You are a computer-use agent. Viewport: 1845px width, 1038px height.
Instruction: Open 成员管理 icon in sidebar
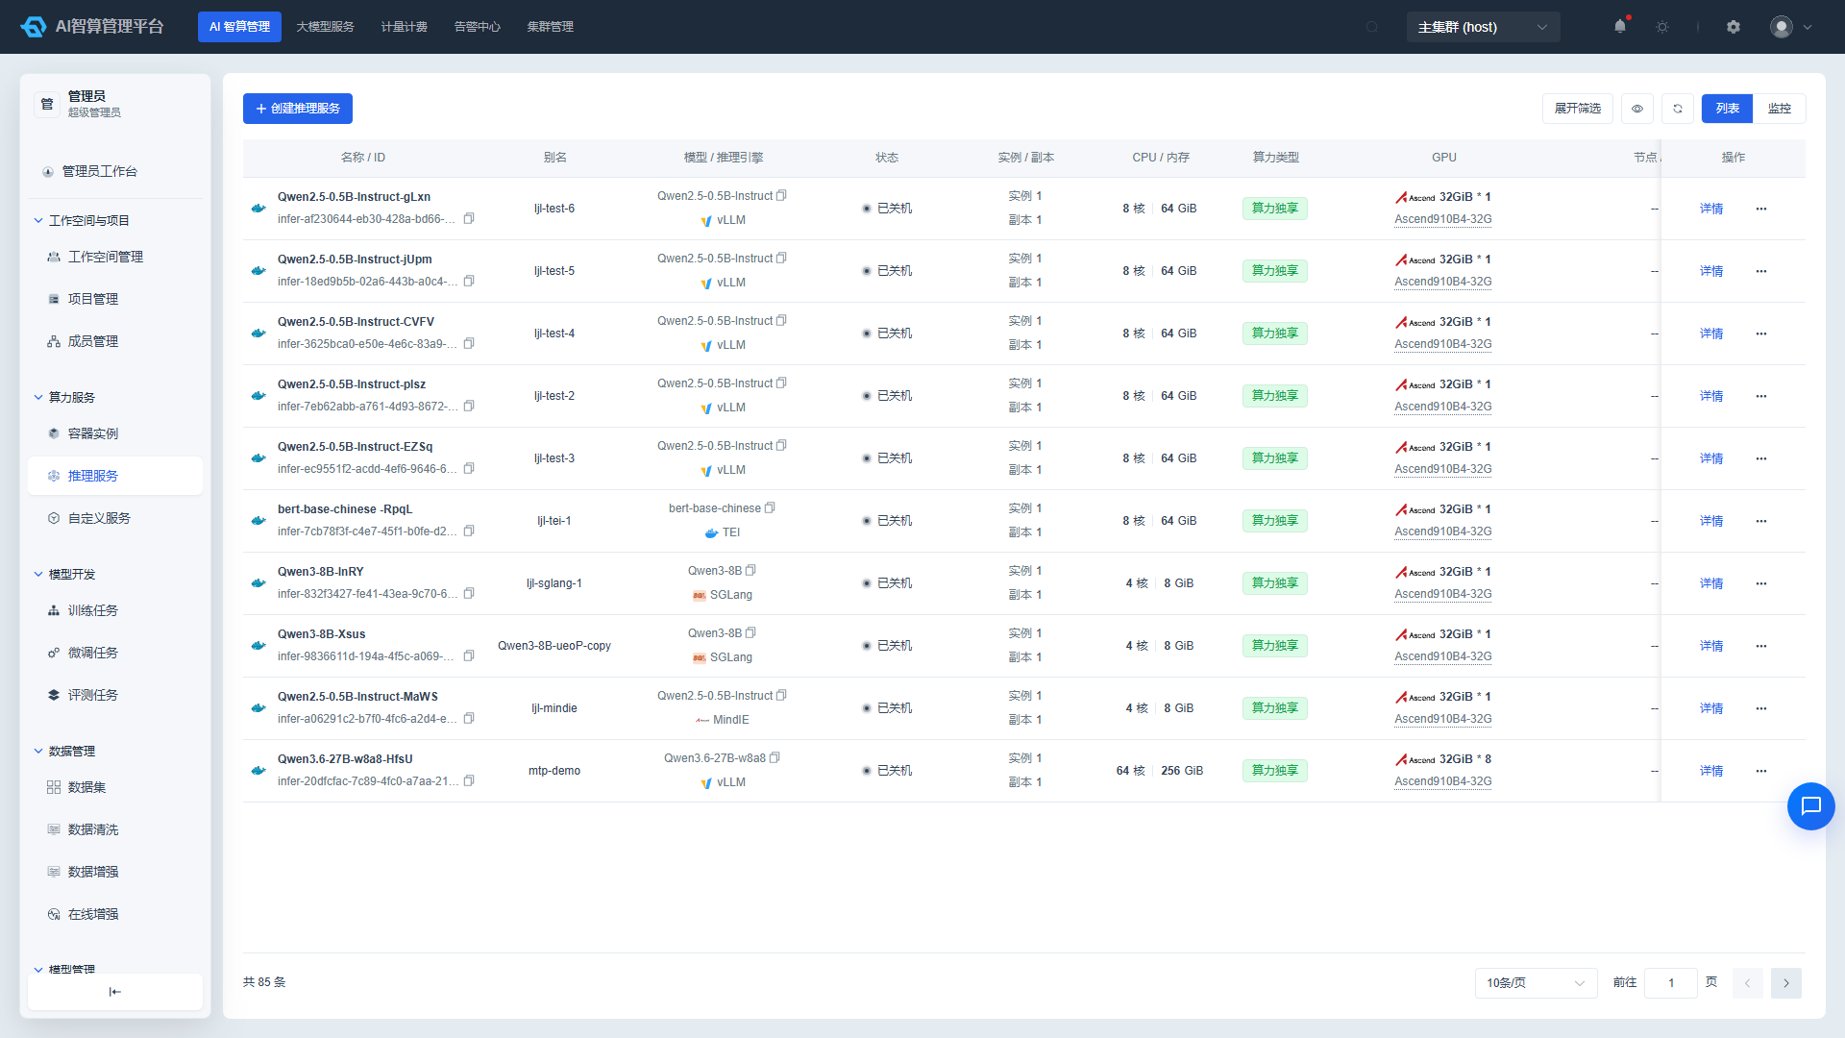(x=54, y=341)
